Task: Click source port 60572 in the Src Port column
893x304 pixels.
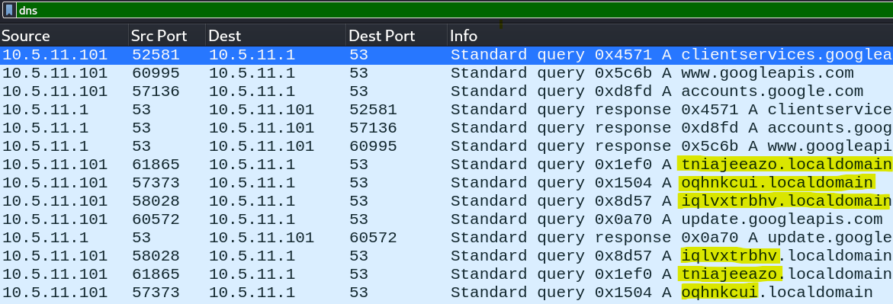Action: click(x=156, y=219)
